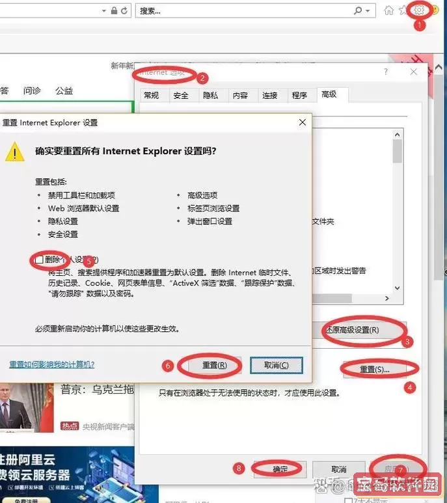
Task: Click the settings list vertical scrollbar thumb
Action: [398, 152]
